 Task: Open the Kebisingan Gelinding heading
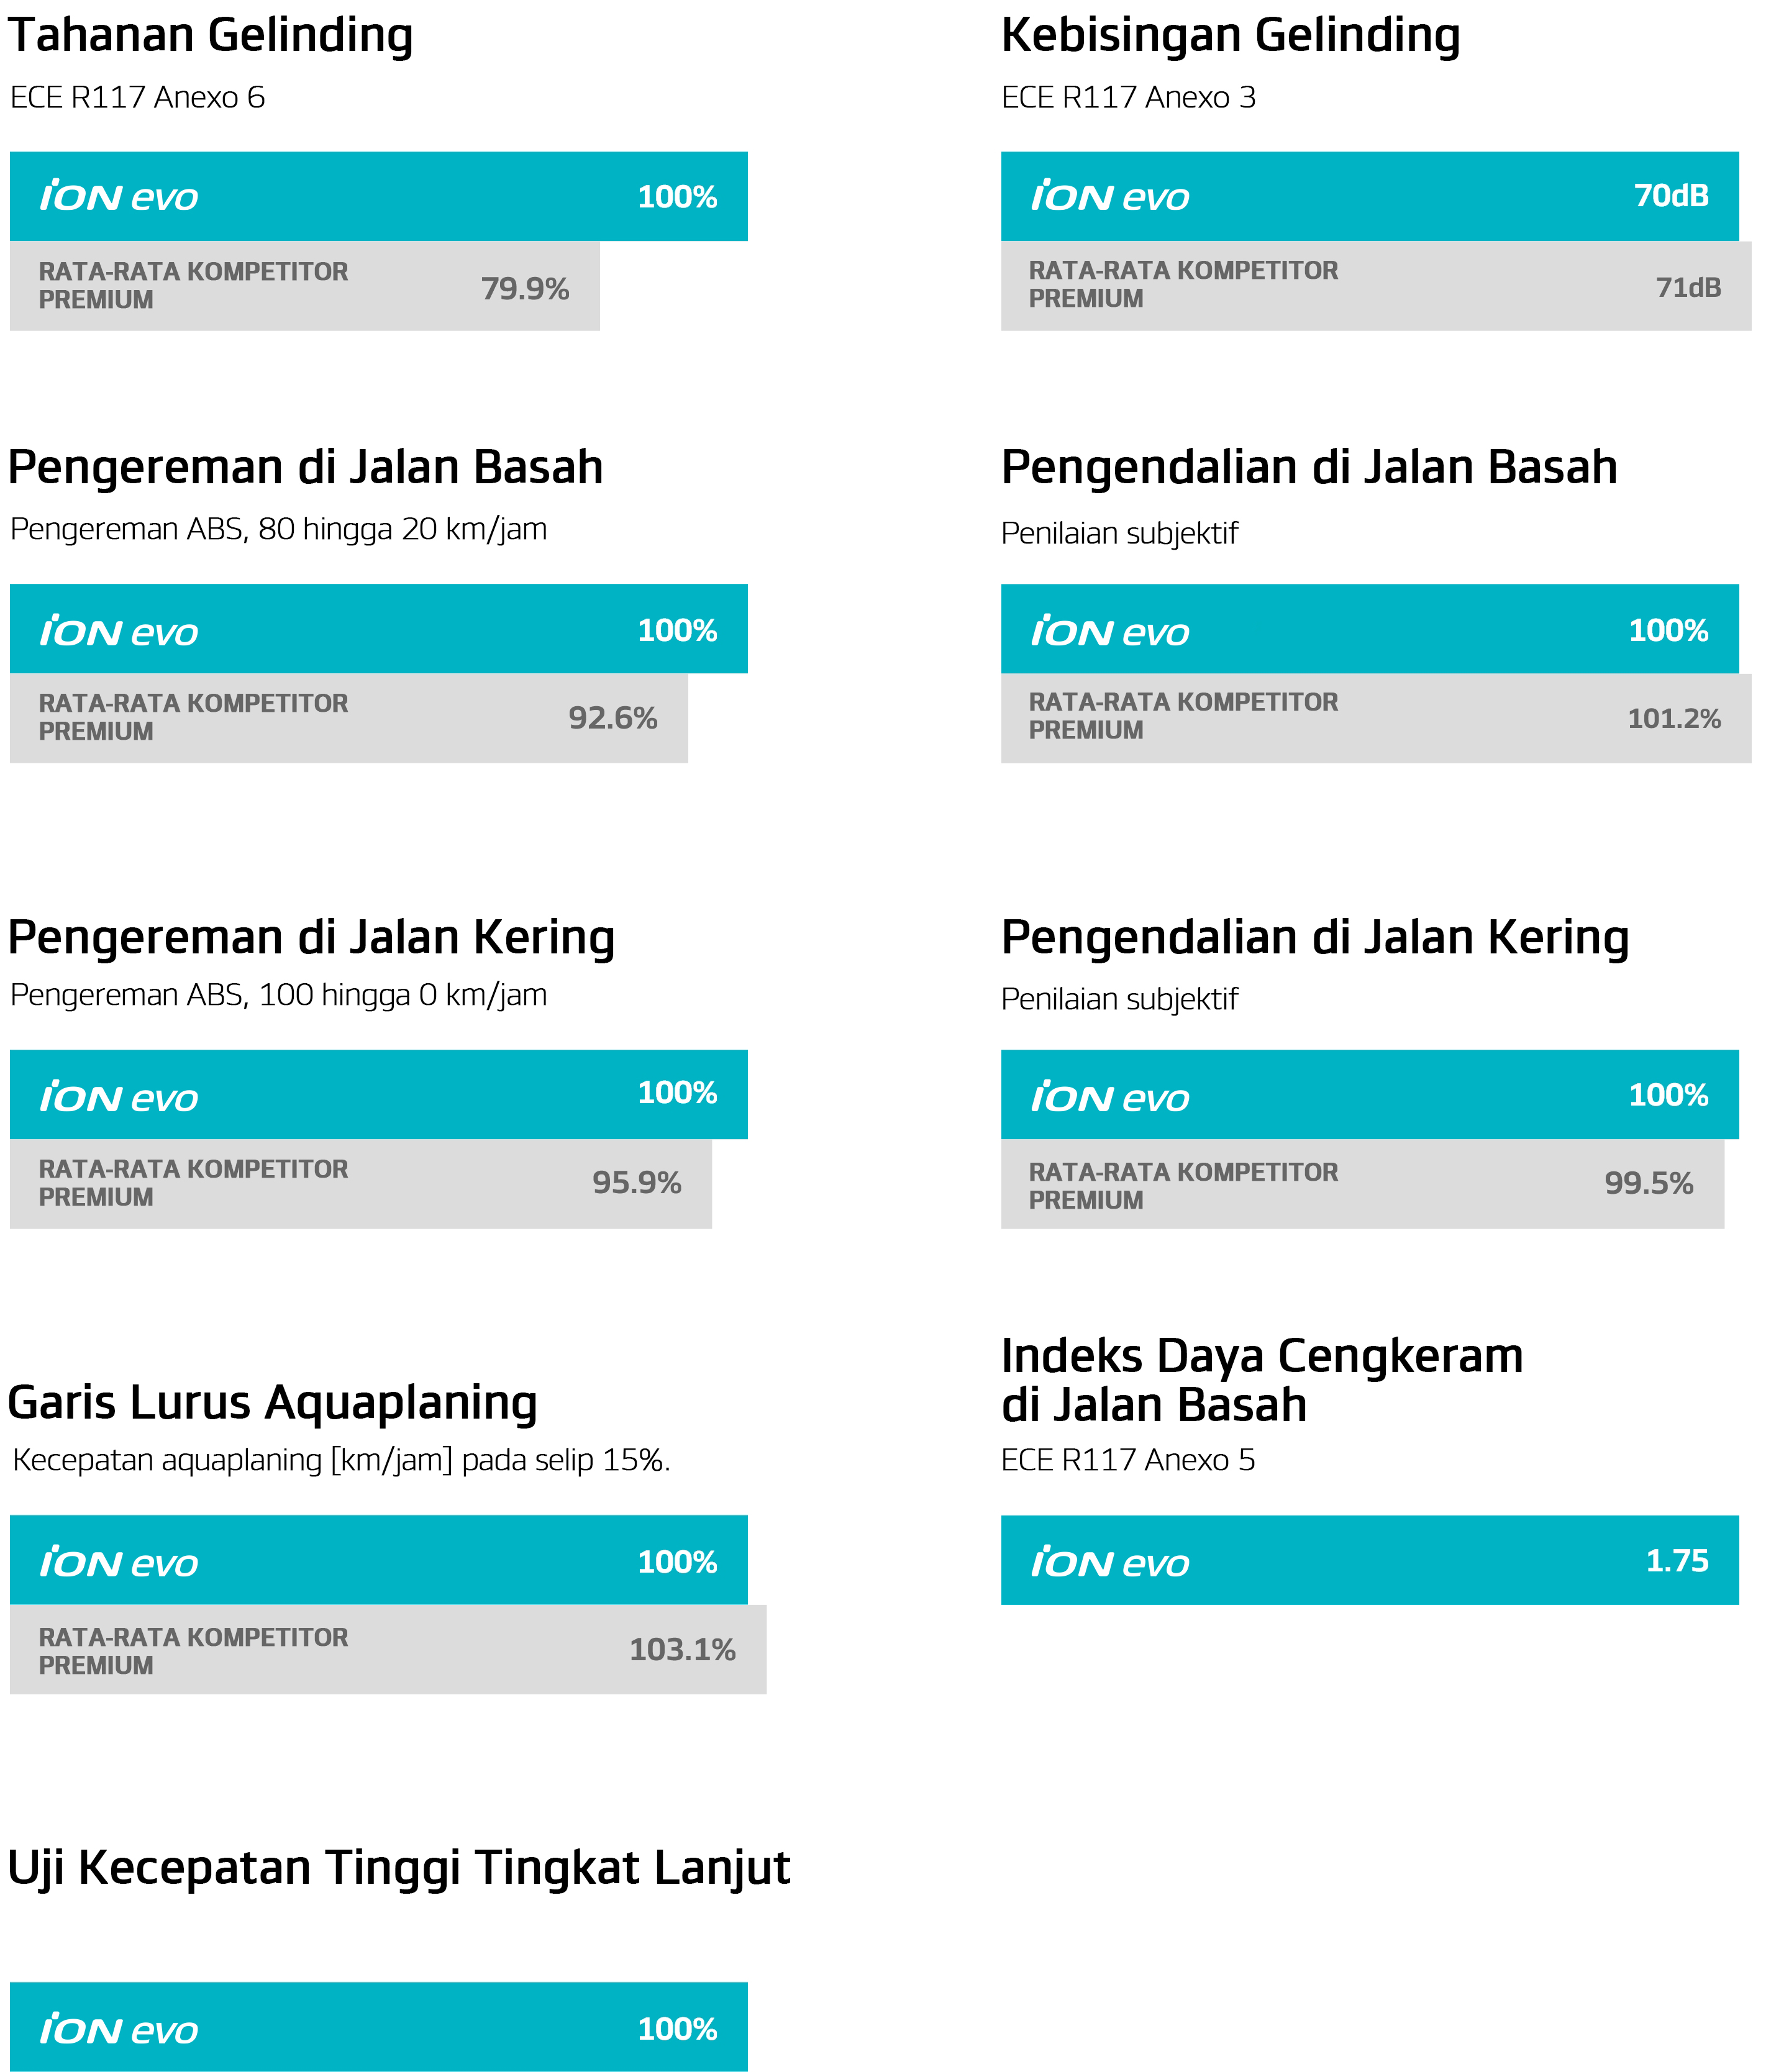tap(1230, 35)
